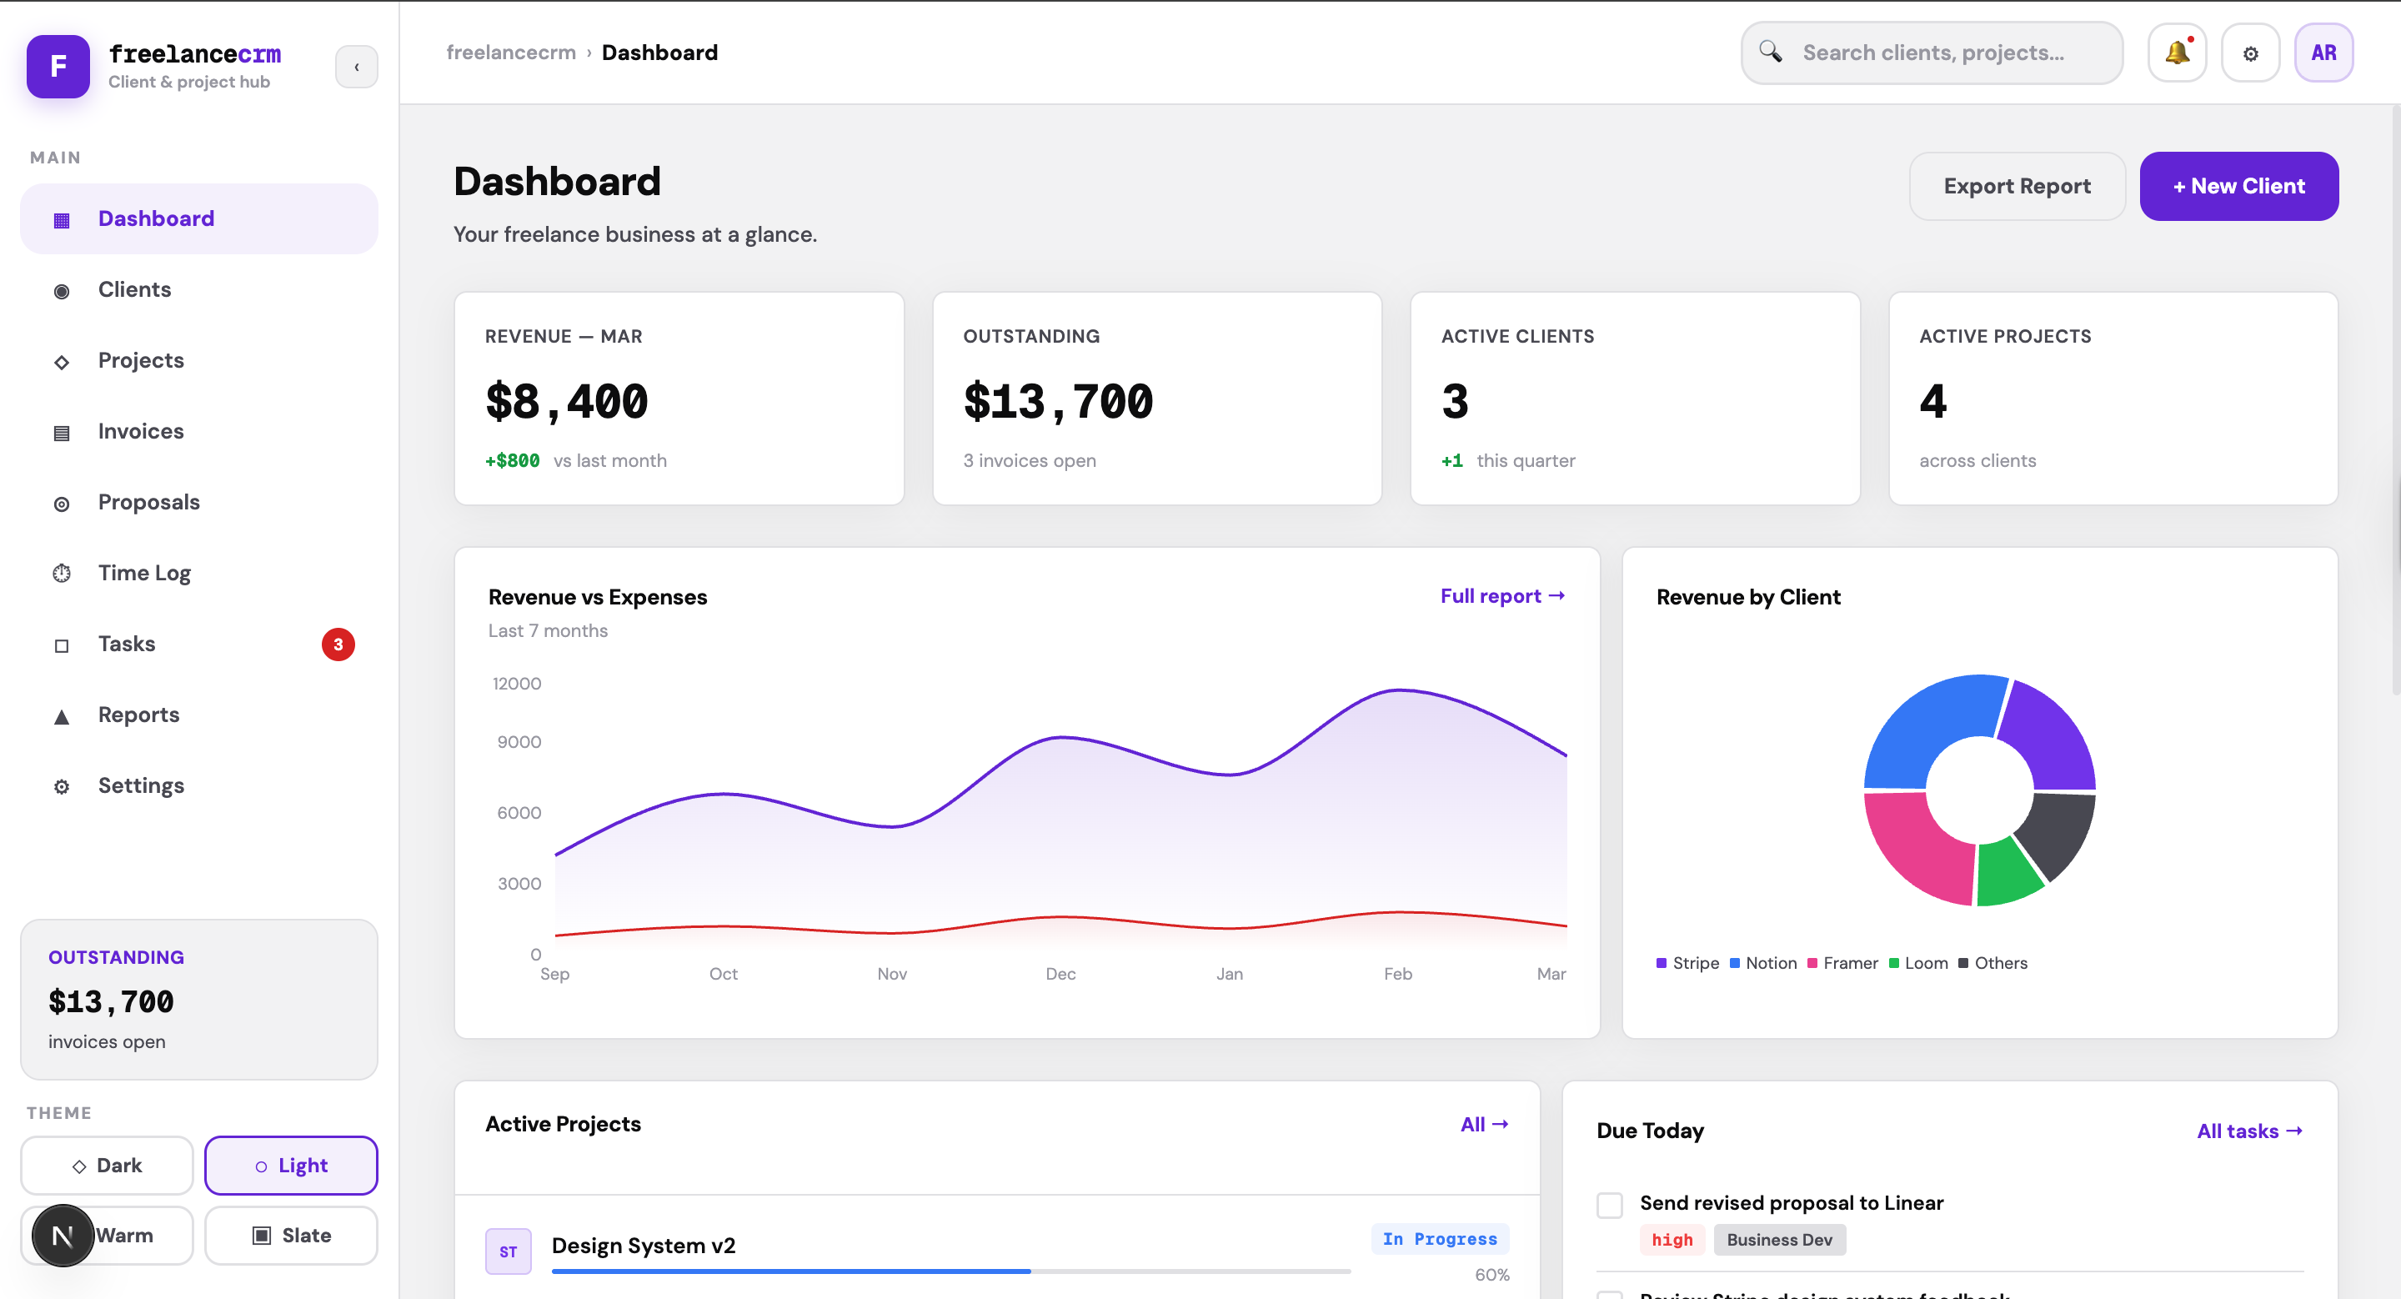The width and height of the screenshot is (2401, 1299).
Task: Click the Reports triangle icon
Action: (x=62, y=715)
